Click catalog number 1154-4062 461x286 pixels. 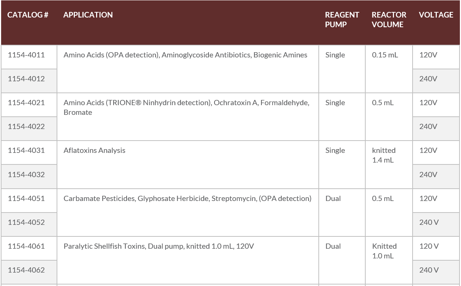[26, 270]
